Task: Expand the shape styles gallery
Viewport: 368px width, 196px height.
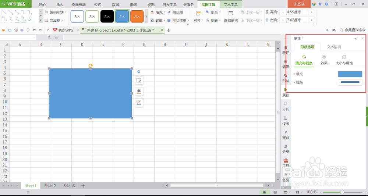Action: point(146,16)
